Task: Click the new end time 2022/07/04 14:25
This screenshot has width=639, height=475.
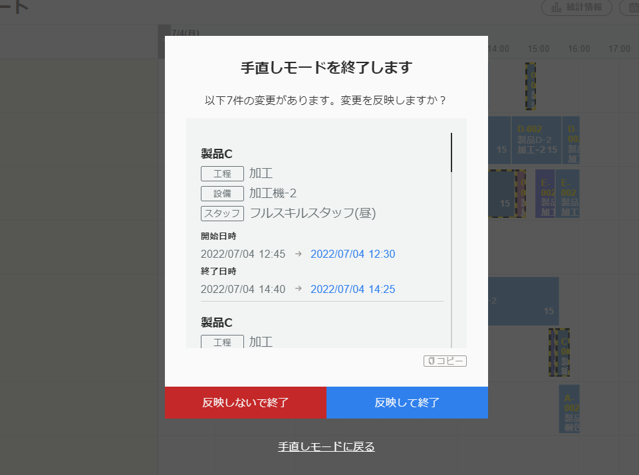Action: (x=353, y=290)
